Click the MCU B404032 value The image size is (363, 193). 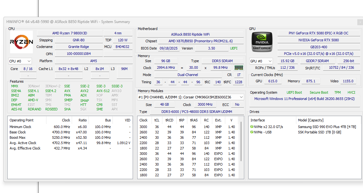[x=123, y=47]
